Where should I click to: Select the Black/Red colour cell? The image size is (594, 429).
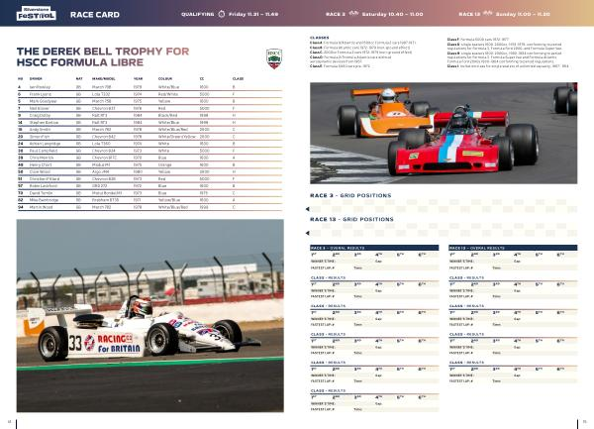point(167,115)
